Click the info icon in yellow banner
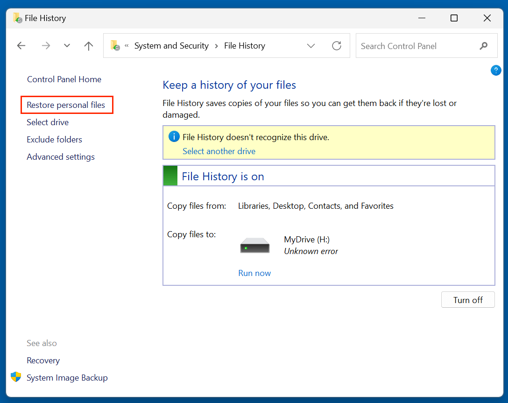 tap(173, 136)
